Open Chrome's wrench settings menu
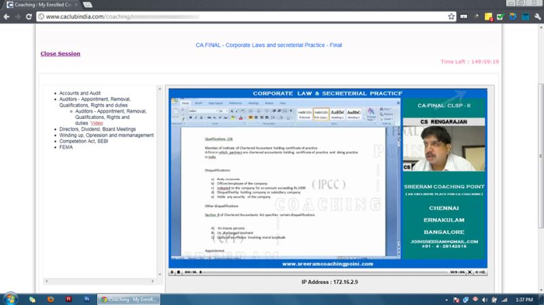This screenshot has width=544, height=305. 535,16
